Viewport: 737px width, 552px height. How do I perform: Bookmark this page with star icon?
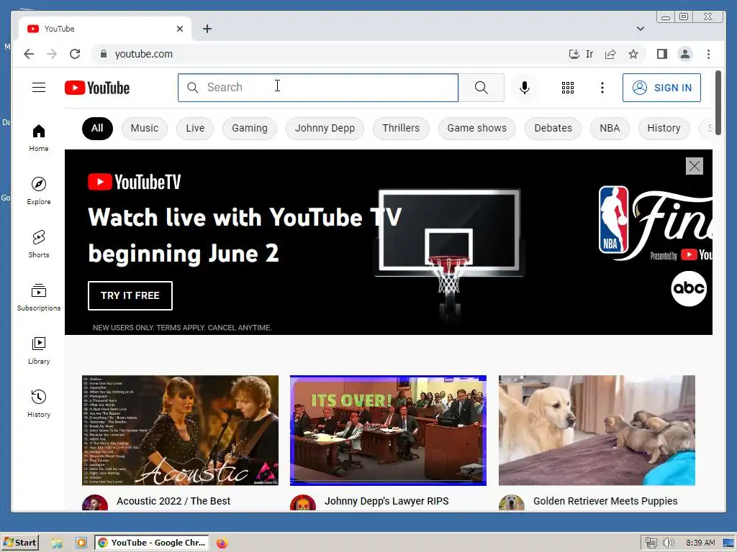[633, 54]
